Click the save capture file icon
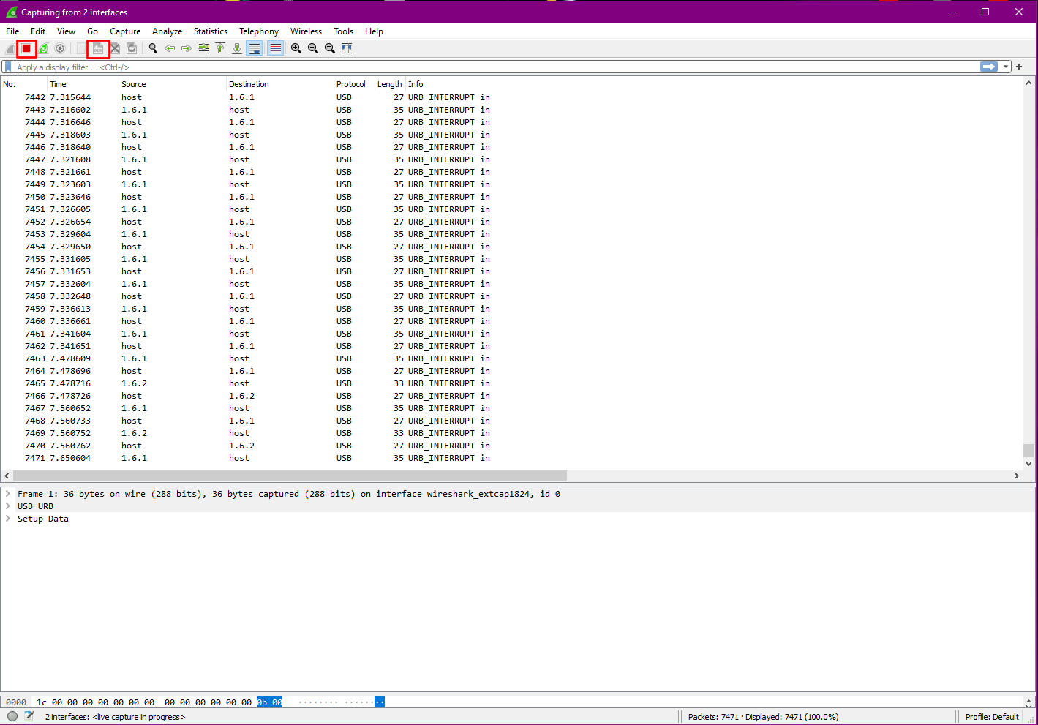Viewport: 1038px width, 725px height. [98, 48]
